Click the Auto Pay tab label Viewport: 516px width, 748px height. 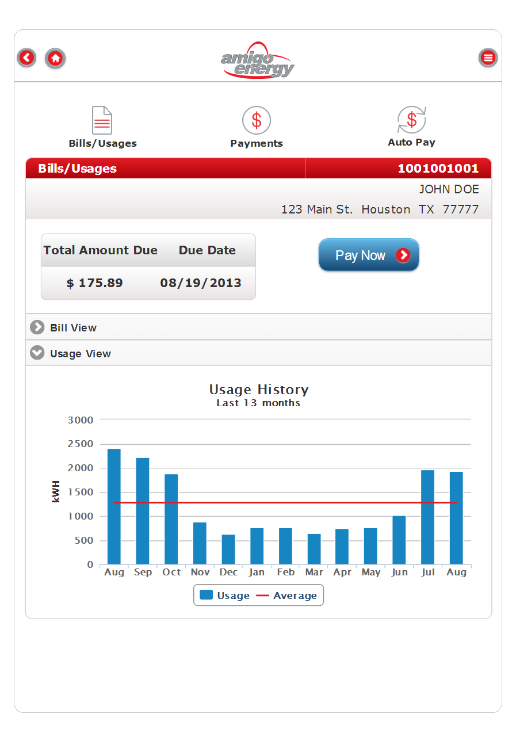[412, 142]
